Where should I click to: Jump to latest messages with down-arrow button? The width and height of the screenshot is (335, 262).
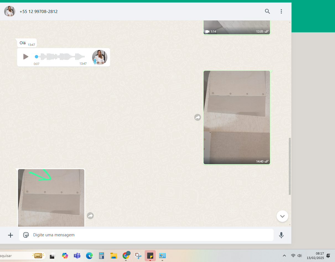(x=282, y=216)
